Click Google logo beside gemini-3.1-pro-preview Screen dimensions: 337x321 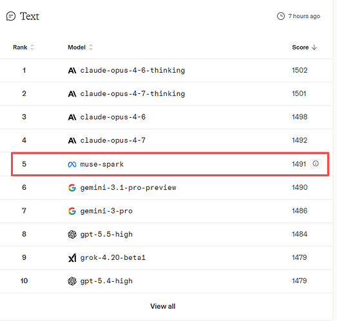[72, 188]
